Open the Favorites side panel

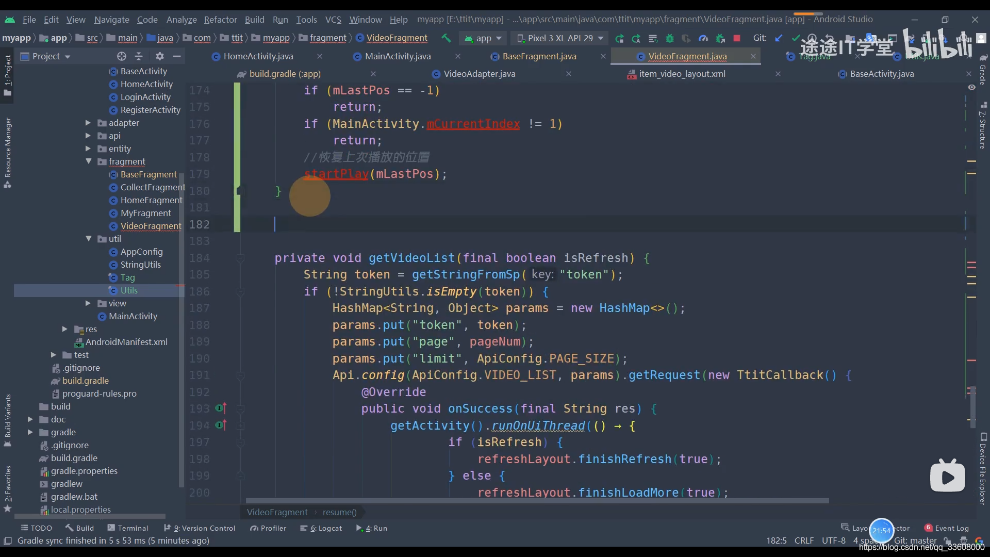(x=8, y=488)
